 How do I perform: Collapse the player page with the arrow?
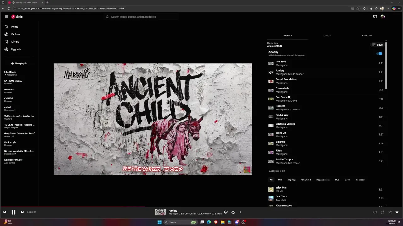pos(397,212)
